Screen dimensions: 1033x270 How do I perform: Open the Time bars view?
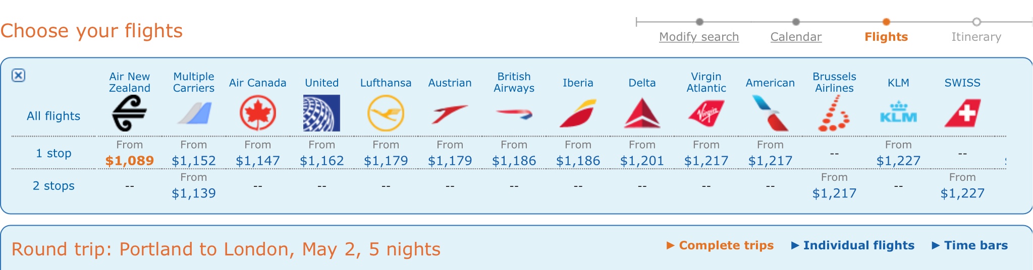[x=975, y=245]
